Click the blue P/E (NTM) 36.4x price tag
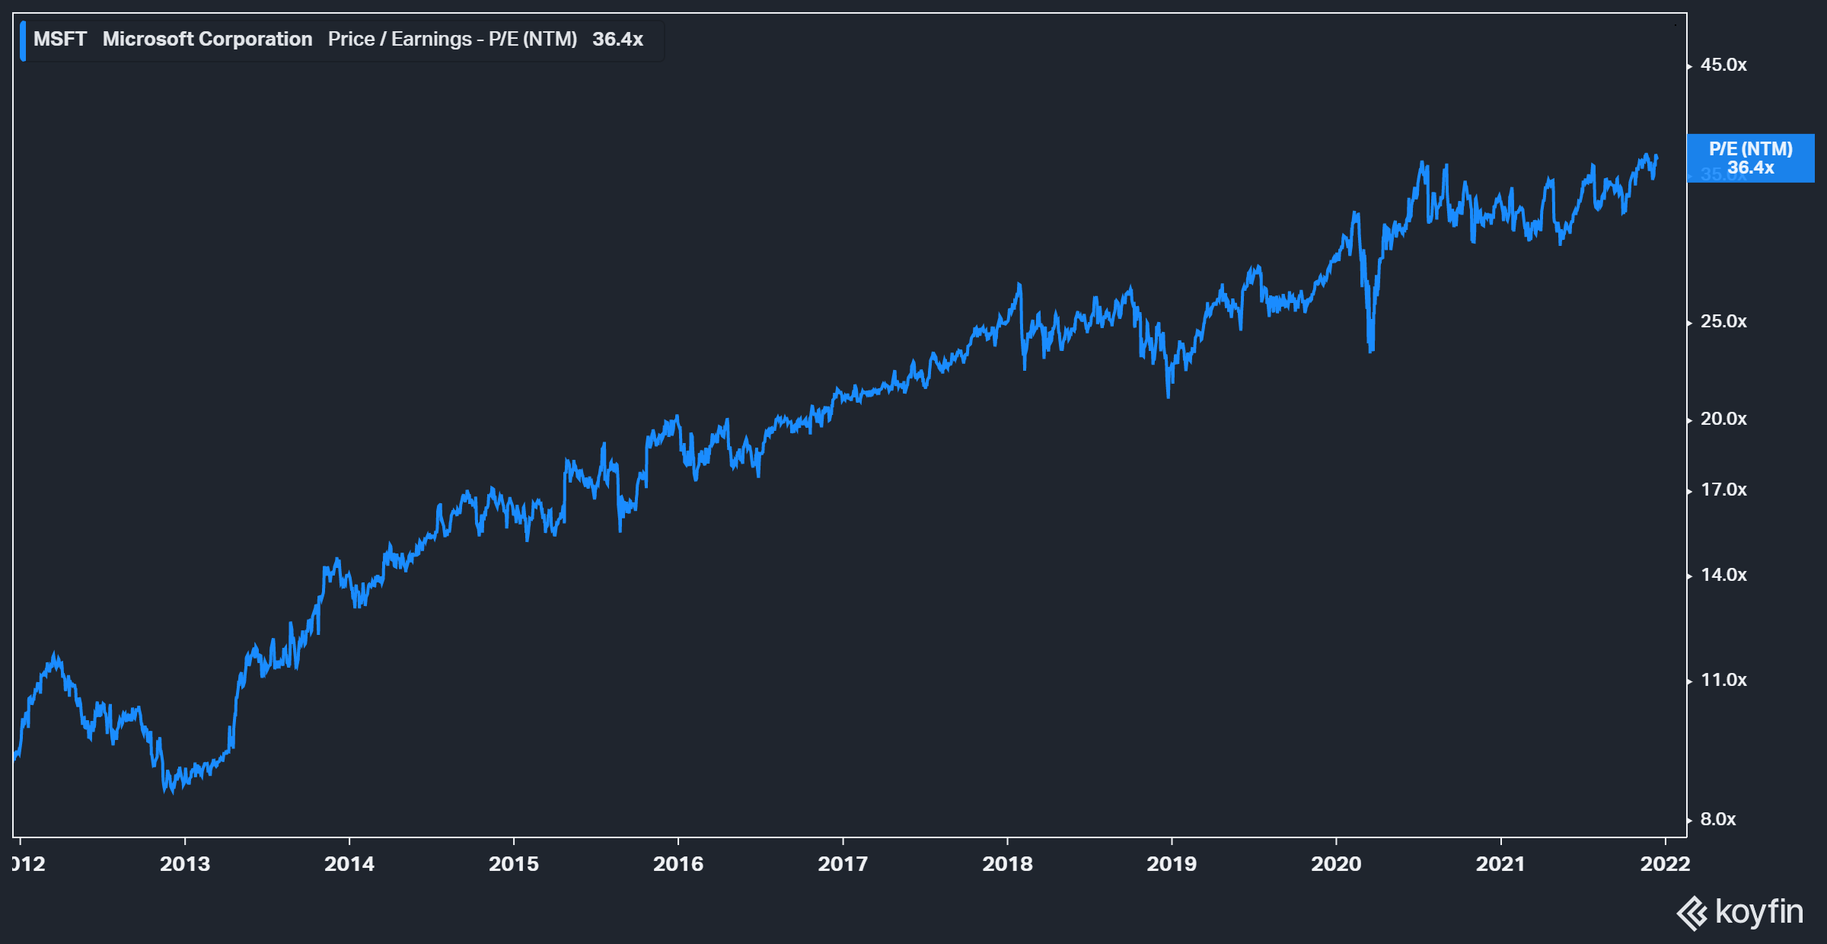 [x=1750, y=158]
